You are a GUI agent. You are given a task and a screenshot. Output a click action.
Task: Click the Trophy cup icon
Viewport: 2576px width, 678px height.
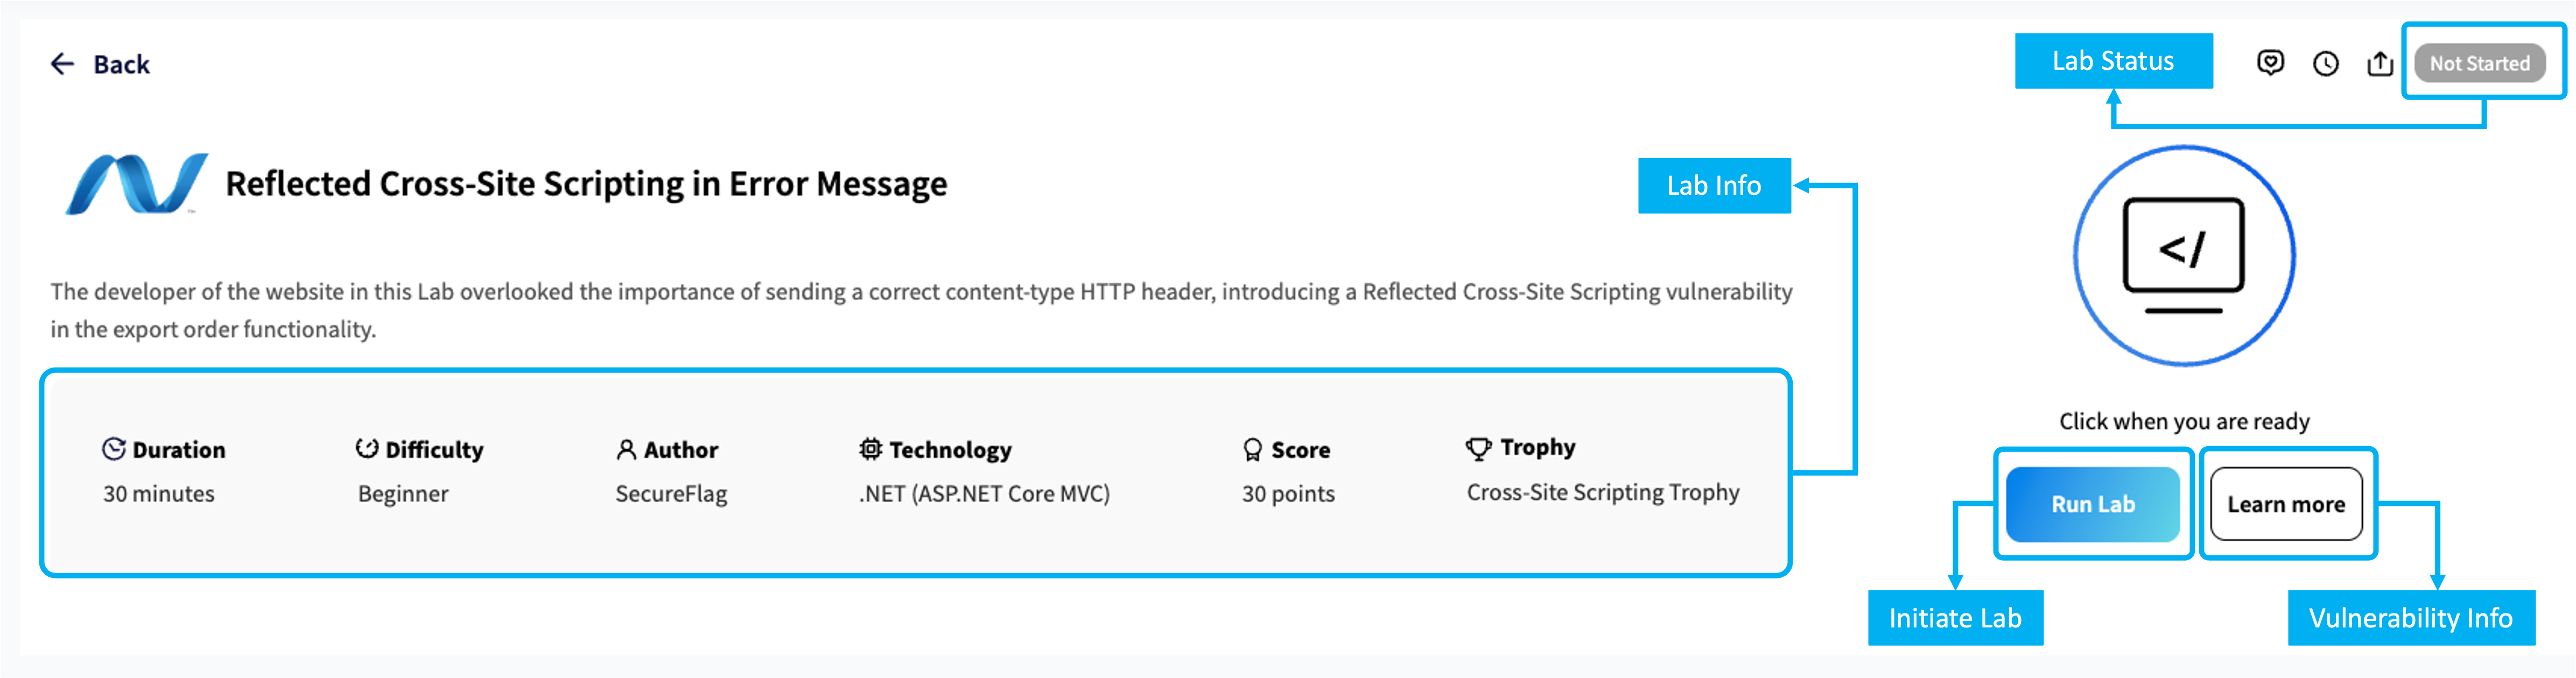[1478, 448]
